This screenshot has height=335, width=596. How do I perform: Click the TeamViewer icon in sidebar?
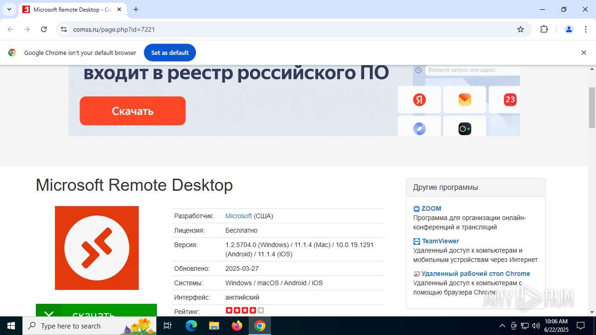click(417, 241)
